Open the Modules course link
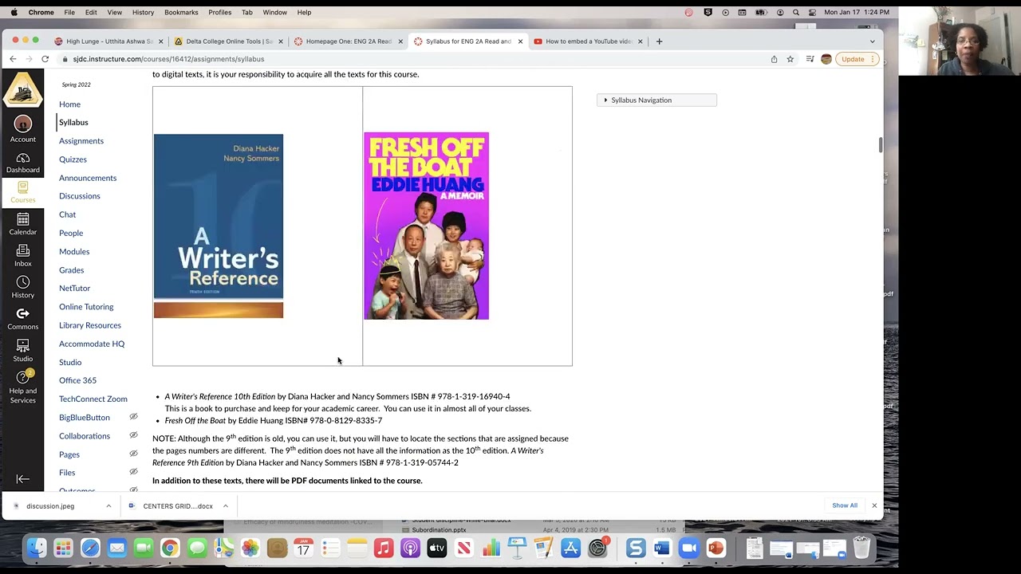This screenshot has width=1021, height=574. click(x=74, y=252)
